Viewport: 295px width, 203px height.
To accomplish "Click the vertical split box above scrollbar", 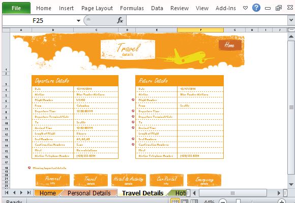I will click(x=291, y=30).
